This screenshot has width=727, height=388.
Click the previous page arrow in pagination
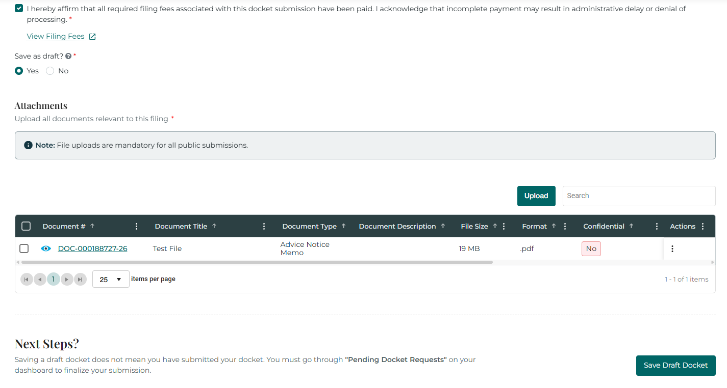[40, 279]
